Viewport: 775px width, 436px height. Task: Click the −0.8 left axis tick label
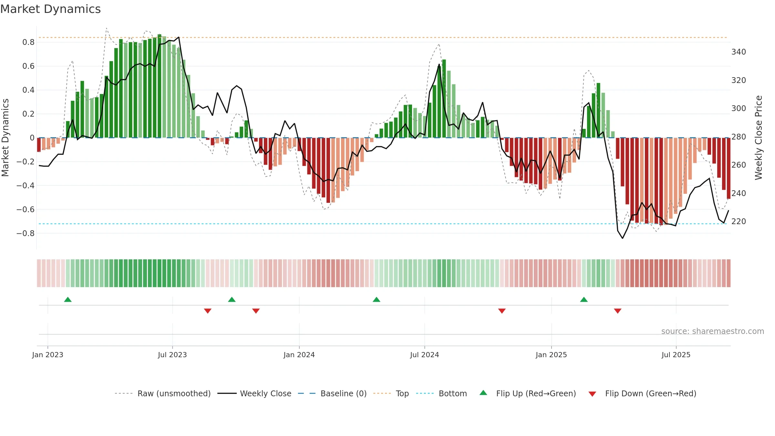[x=26, y=233]
